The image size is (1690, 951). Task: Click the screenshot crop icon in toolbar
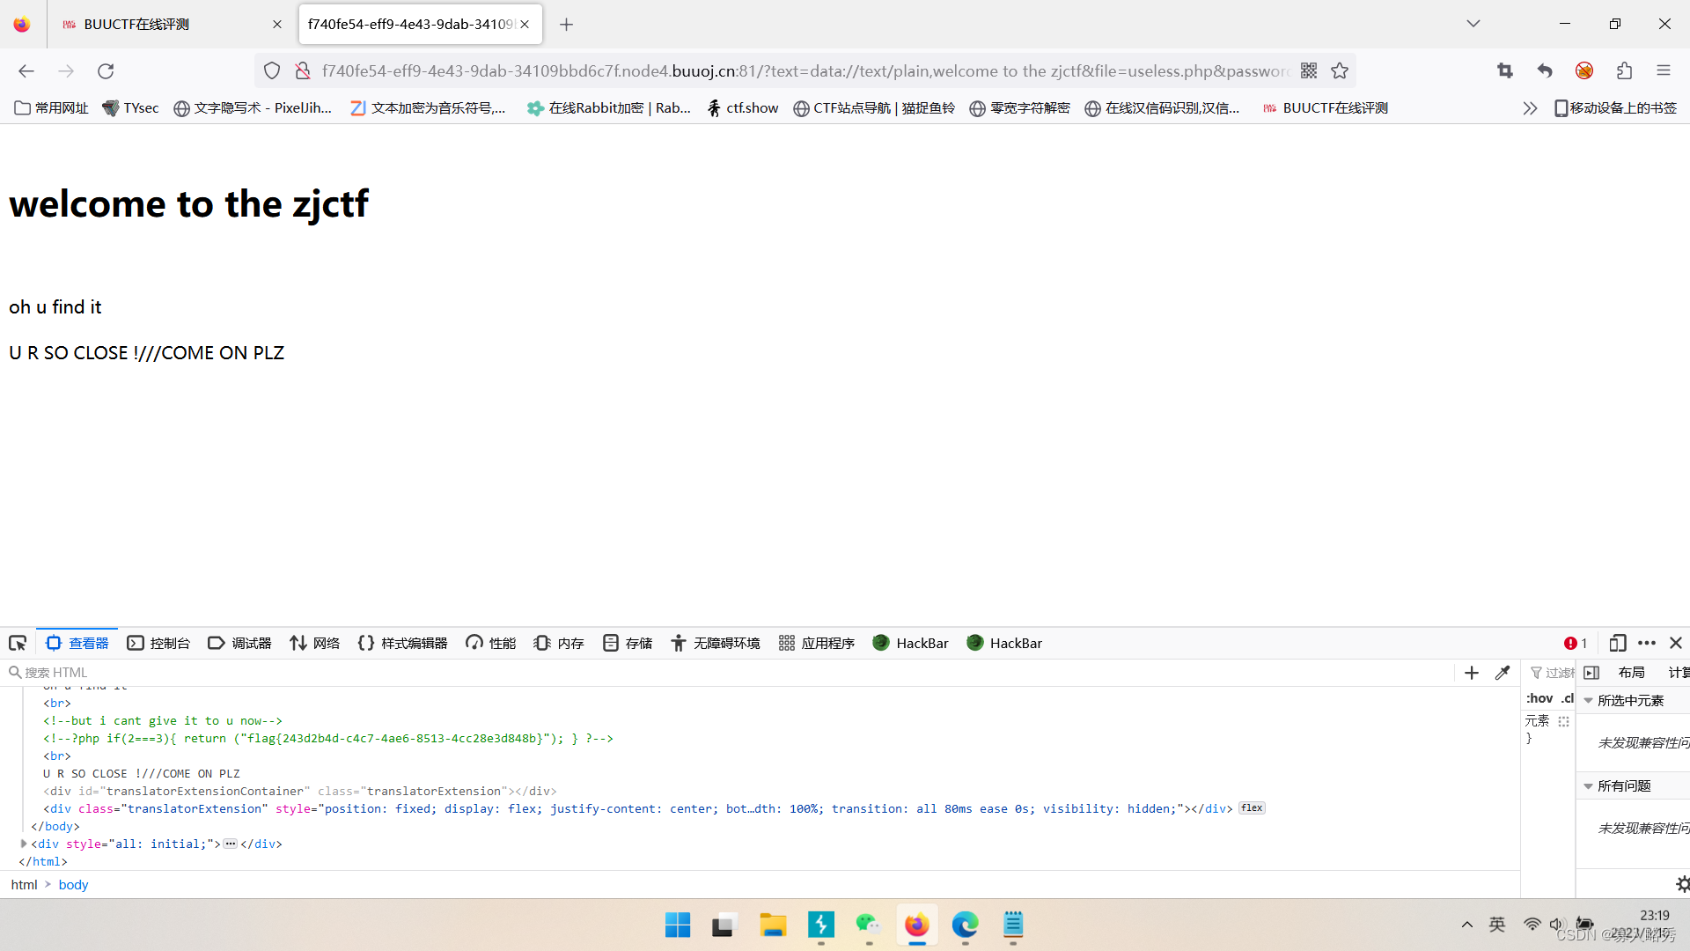[1505, 70]
